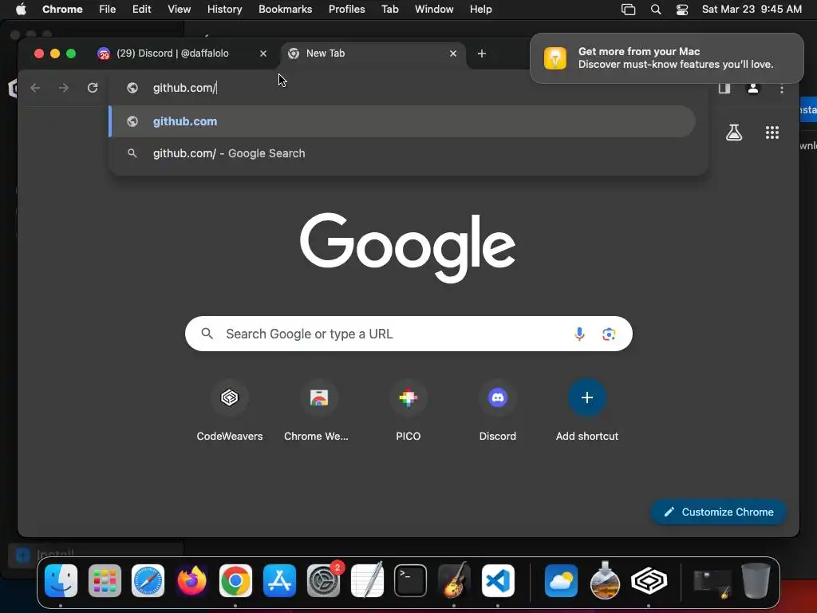817x613 pixels.
Task: Launch Firefox from the Dock
Action: coord(191,580)
